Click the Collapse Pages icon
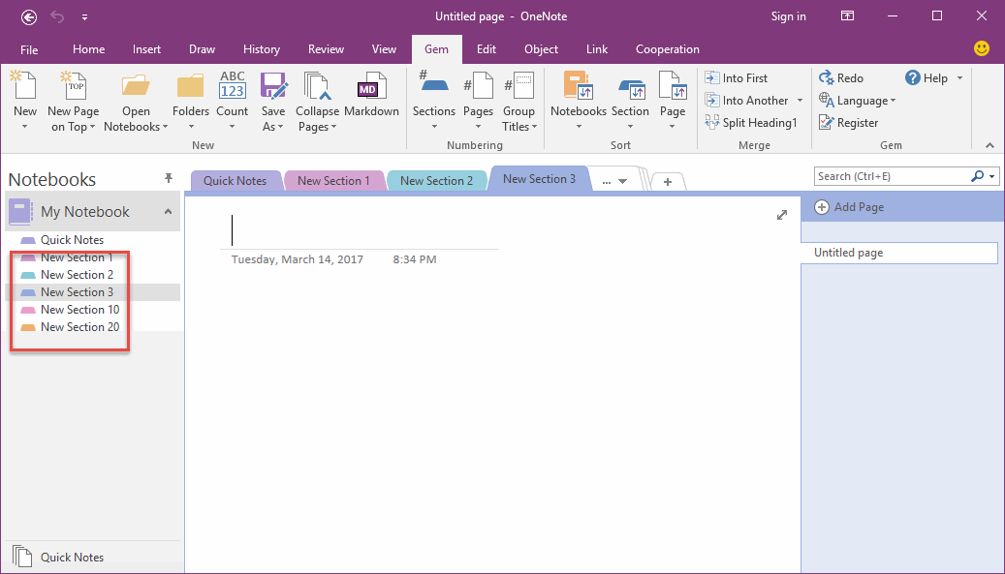 (317, 86)
